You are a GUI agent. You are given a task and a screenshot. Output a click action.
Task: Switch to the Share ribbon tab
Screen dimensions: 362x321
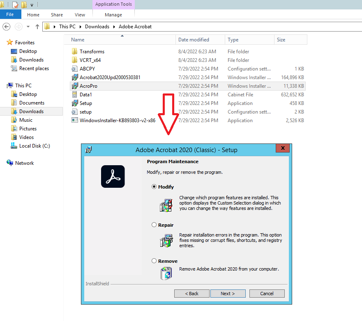pyautogui.click(x=57, y=15)
